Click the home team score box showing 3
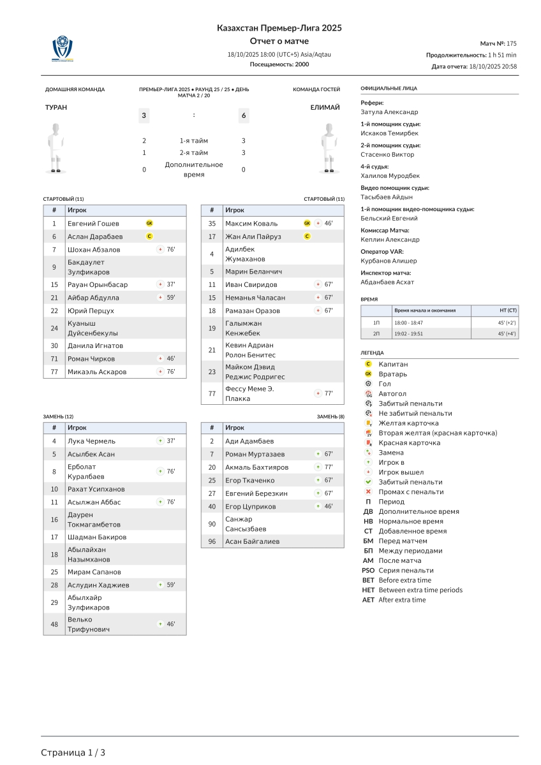 pyautogui.click(x=144, y=115)
